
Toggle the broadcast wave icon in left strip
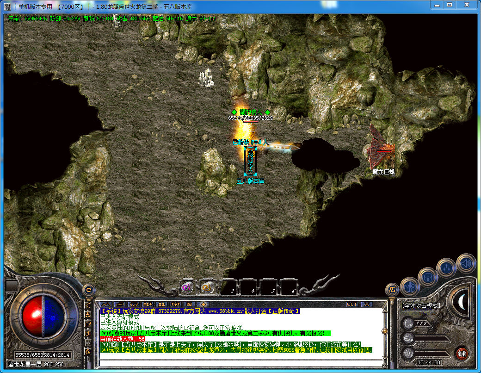(x=88, y=305)
